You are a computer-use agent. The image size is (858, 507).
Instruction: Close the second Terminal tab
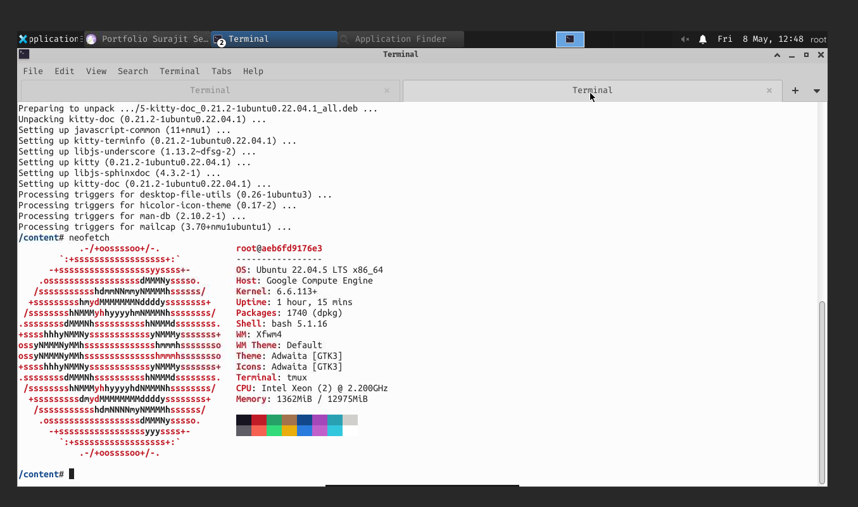pos(769,91)
